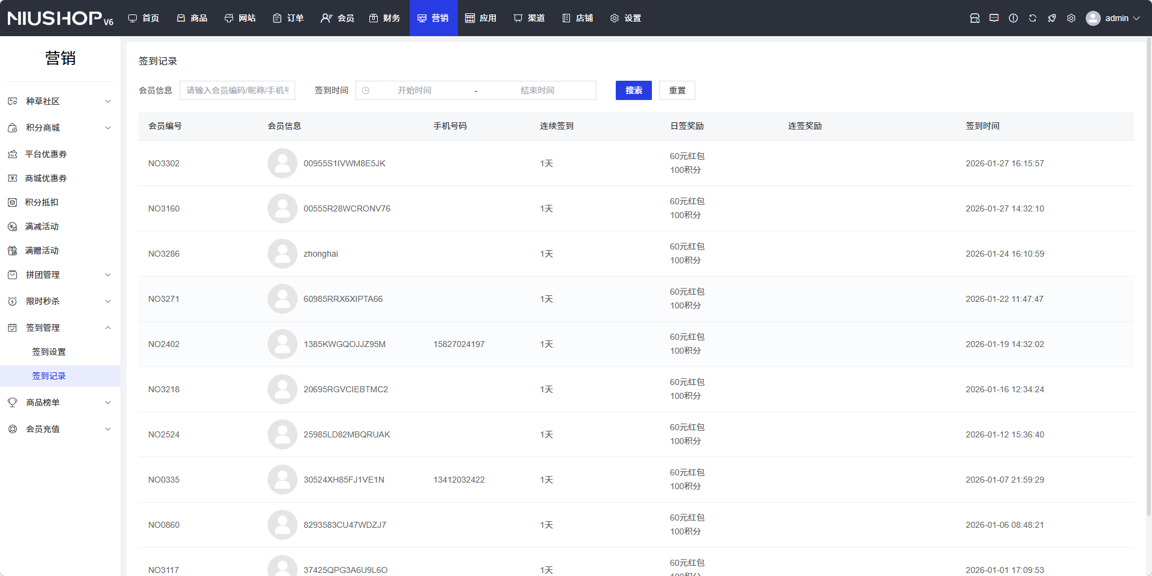
Task: Click the 会员信息 search input field
Action: [237, 90]
